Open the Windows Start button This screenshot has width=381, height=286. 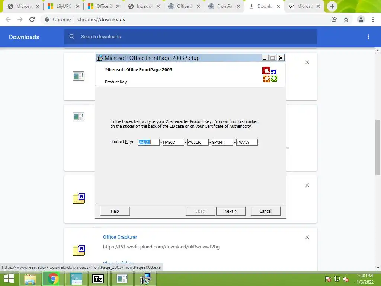9,279
